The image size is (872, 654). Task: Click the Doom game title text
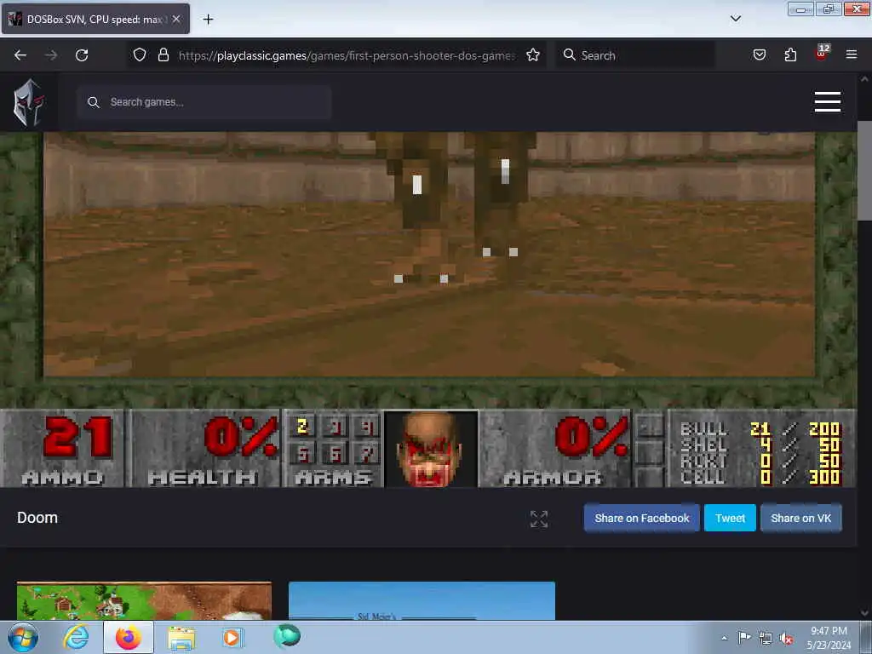tap(37, 518)
